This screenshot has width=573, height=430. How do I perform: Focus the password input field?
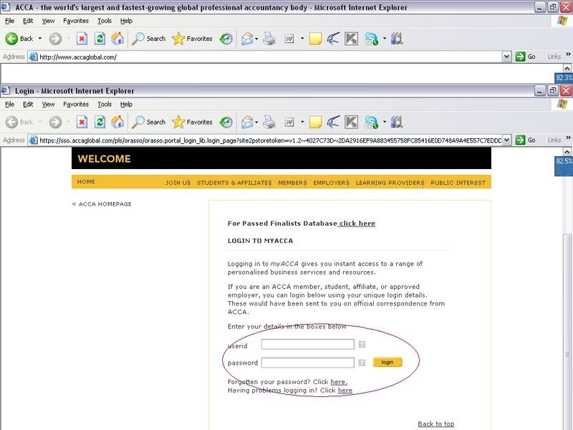308,363
